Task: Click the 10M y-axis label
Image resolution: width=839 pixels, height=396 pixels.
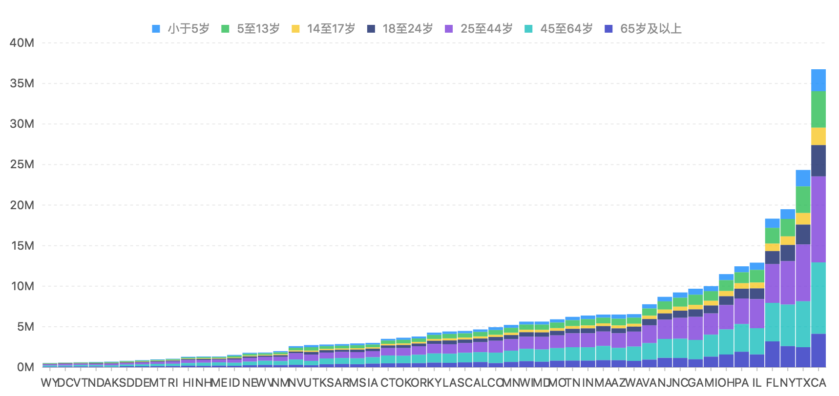Action: (22, 286)
